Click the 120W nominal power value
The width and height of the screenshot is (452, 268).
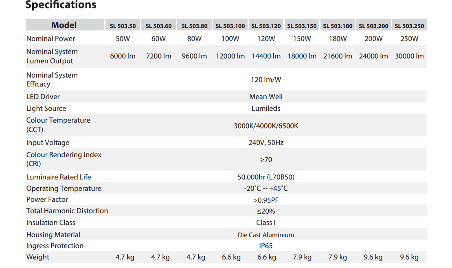click(x=266, y=39)
